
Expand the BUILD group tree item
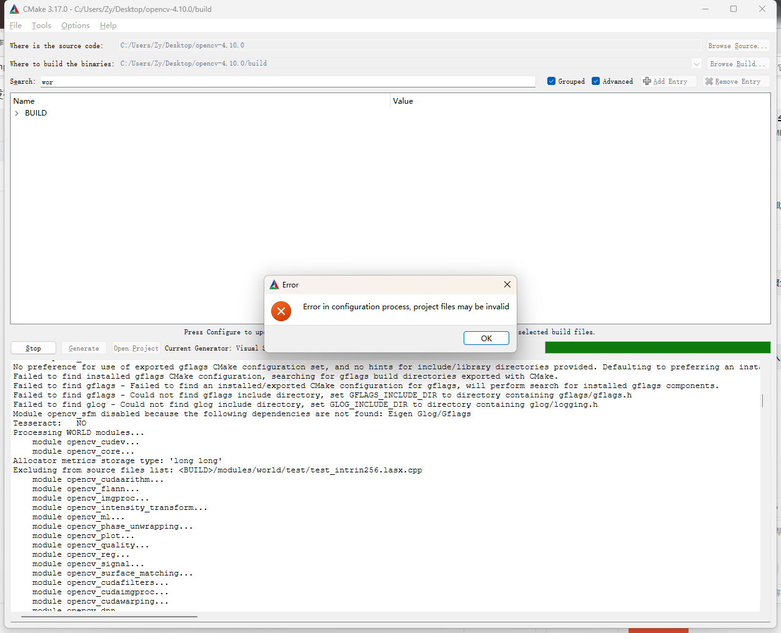click(16, 113)
